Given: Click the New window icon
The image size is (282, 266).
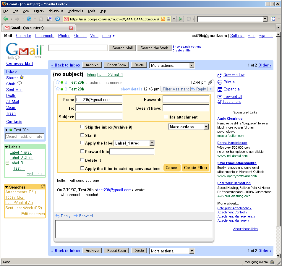Looking at the screenshot, I should coord(220,75).
